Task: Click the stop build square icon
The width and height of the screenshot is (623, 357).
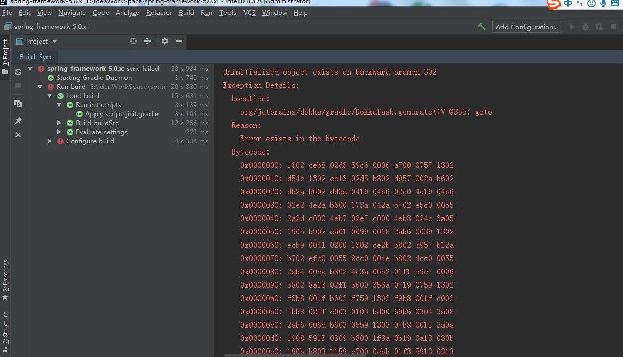Action: (x=18, y=86)
